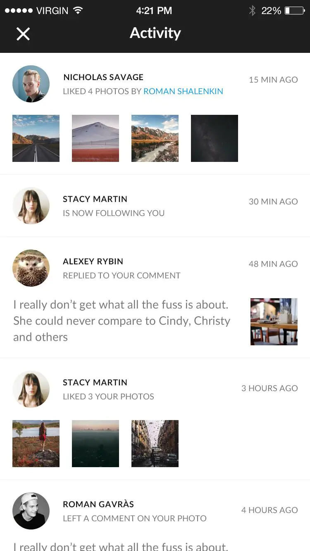Tap Nicholas Savage's profile avatar
Viewport: 310px width, 551px height.
pyautogui.click(x=31, y=84)
